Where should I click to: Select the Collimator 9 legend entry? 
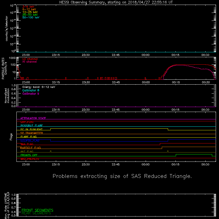pos(31,94)
